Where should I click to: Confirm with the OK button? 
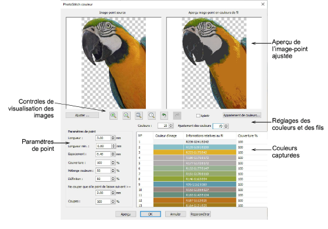pyautogui.click(x=151, y=214)
